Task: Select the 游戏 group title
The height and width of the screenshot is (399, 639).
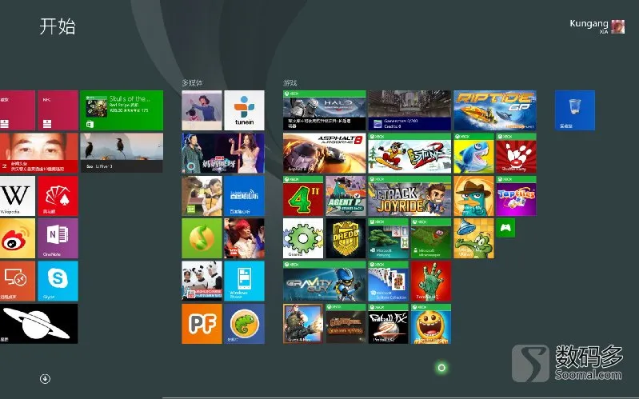Action: [290, 82]
